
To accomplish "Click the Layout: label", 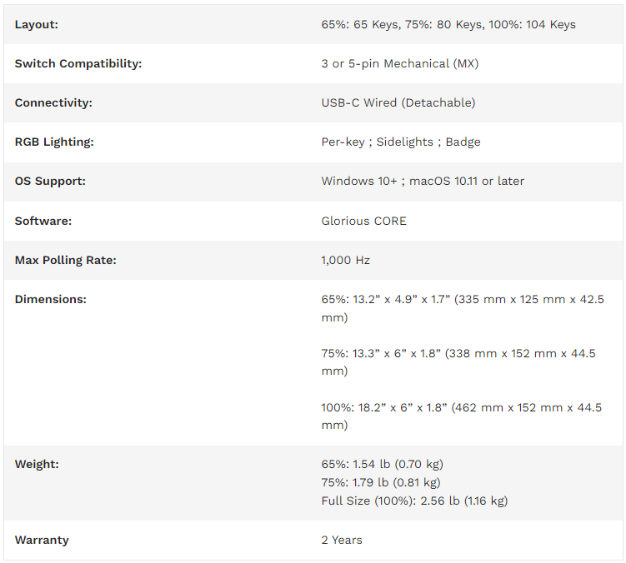I will (37, 25).
